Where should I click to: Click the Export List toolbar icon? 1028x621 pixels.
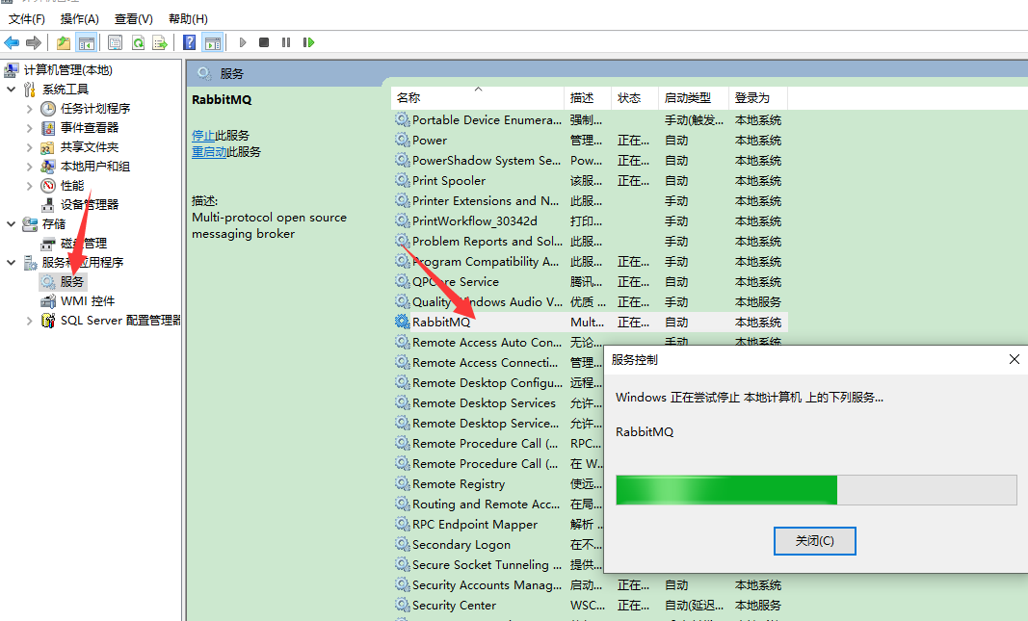[x=160, y=42]
